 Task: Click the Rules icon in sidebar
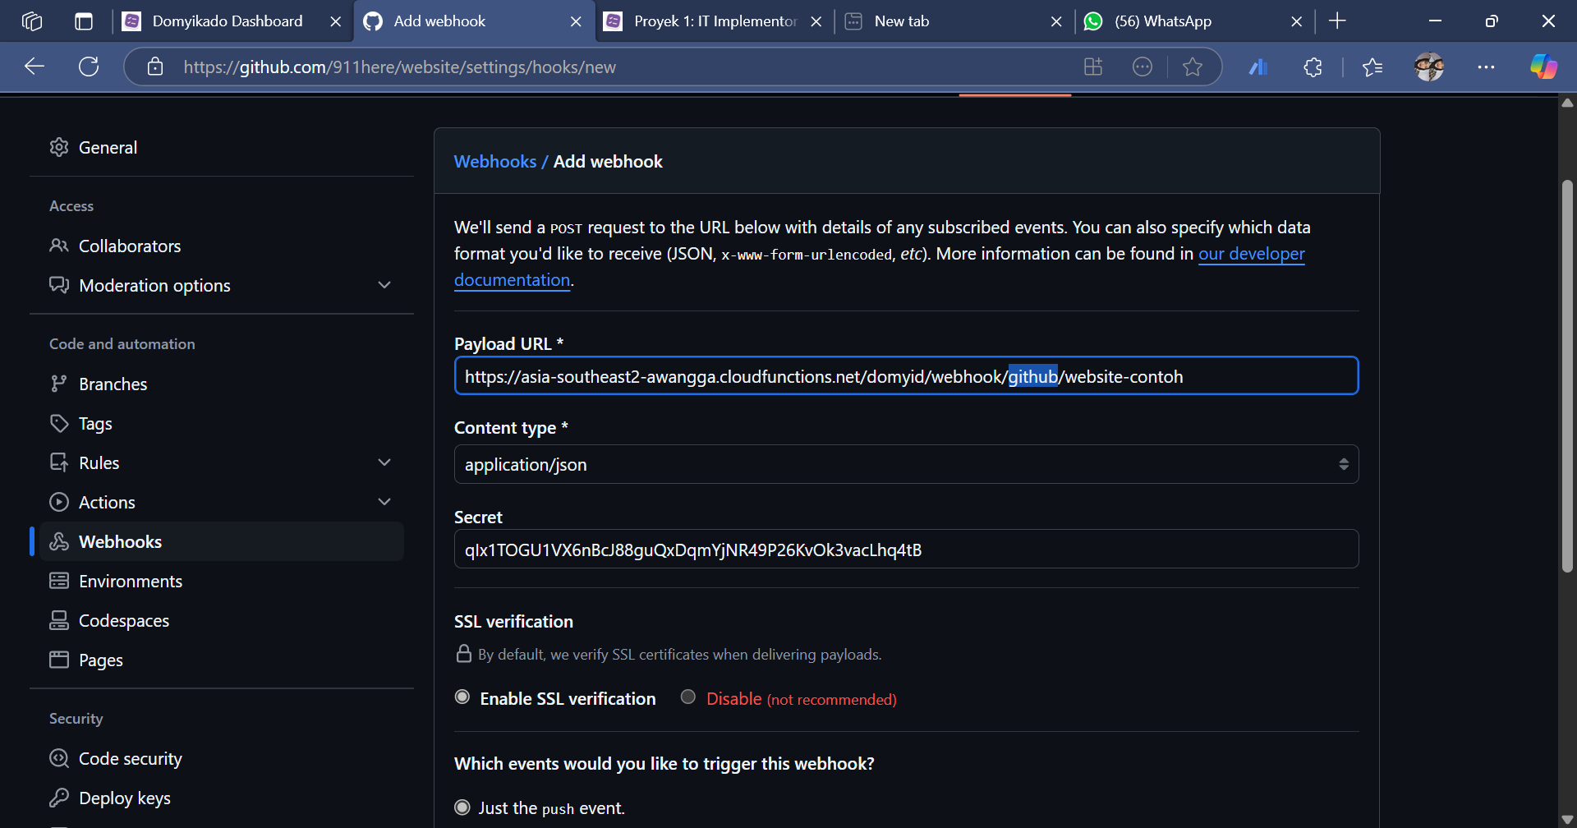(59, 462)
